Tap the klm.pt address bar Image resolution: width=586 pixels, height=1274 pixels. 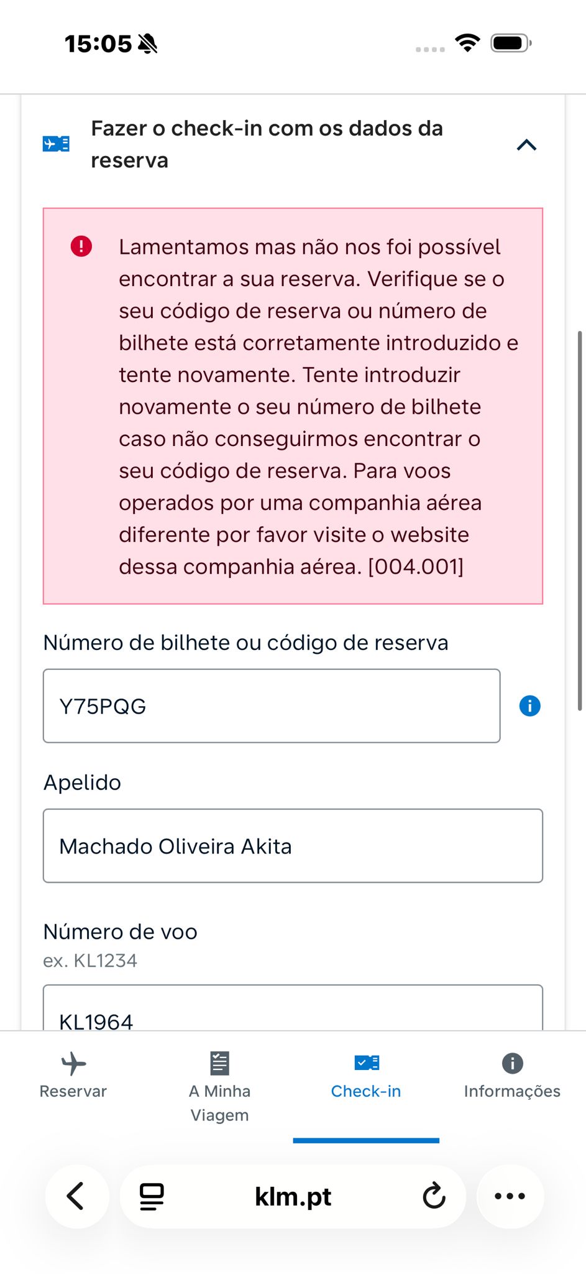[x=293, y=1196]
